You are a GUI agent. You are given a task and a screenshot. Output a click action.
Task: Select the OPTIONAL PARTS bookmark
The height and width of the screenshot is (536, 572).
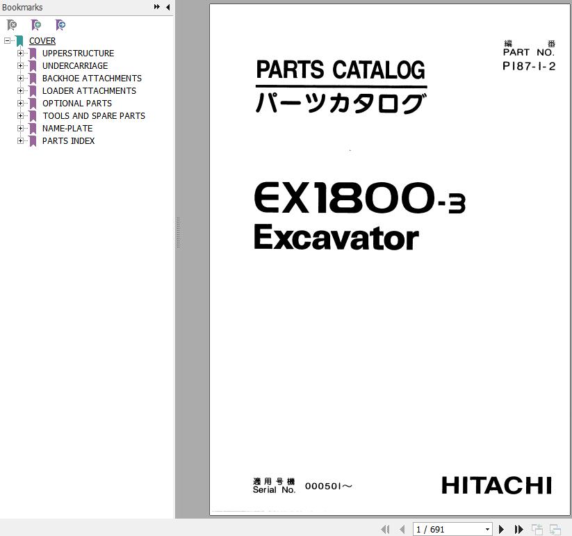click(77, 104)
